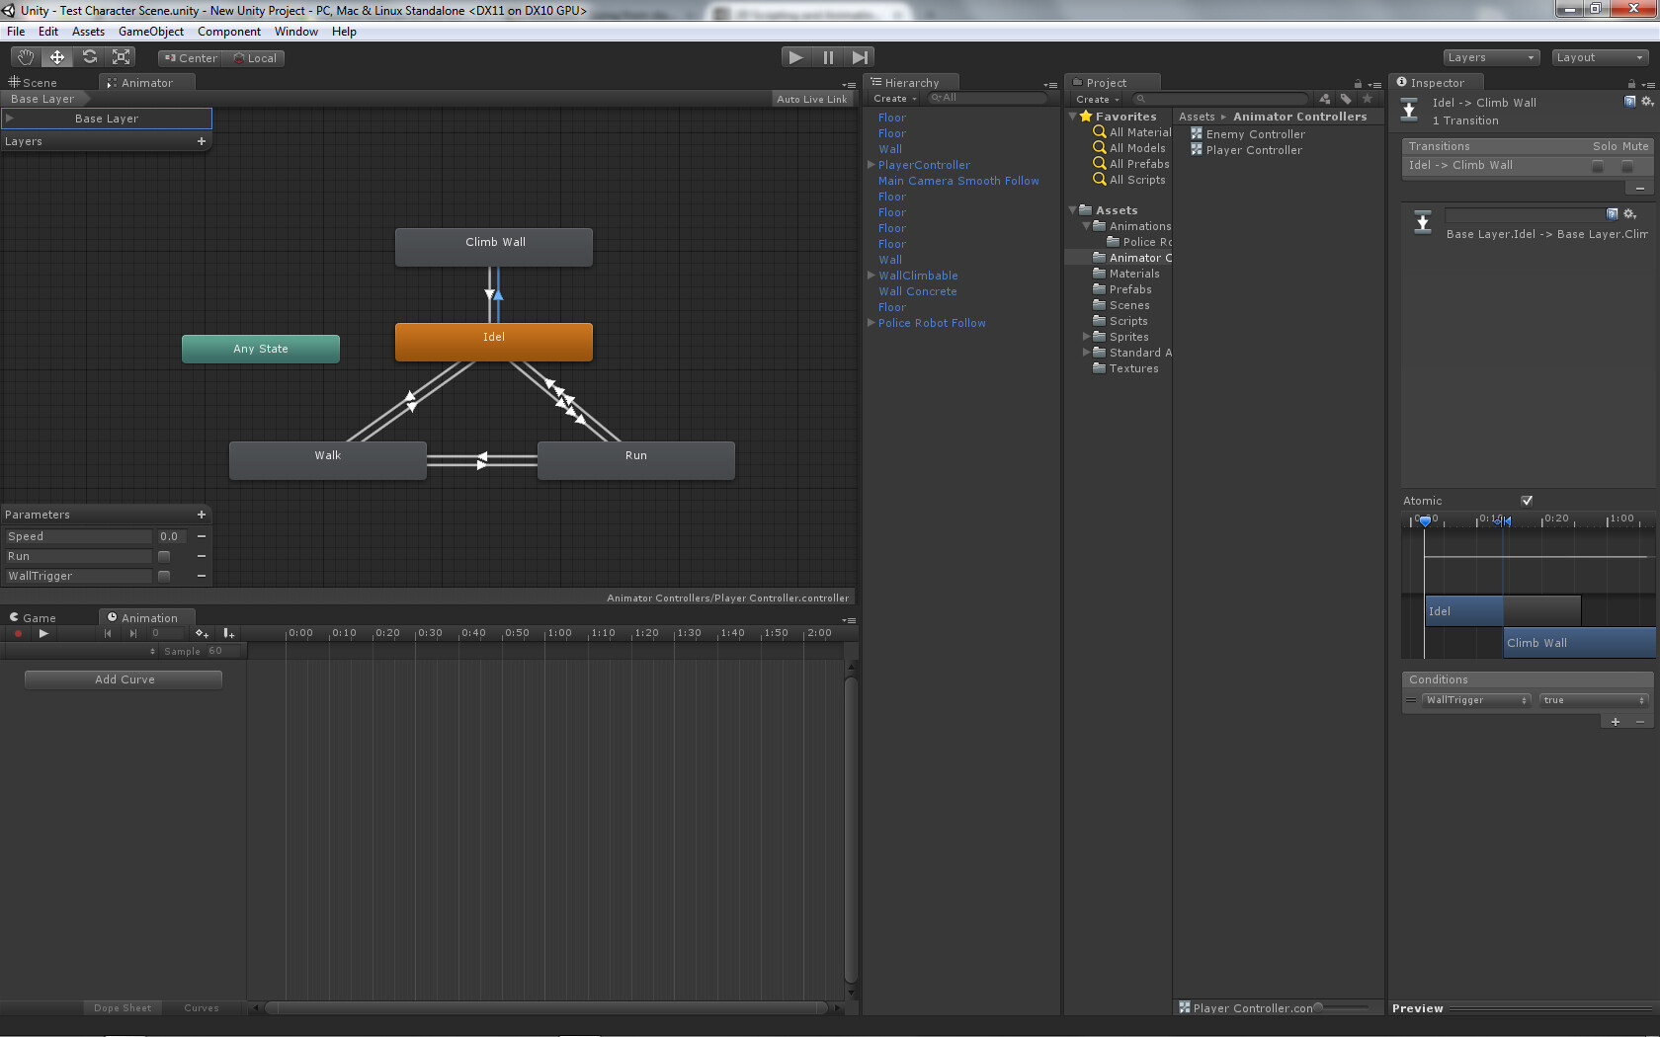
Task: Select the Hand pan tool
Action: click(25, 56)
